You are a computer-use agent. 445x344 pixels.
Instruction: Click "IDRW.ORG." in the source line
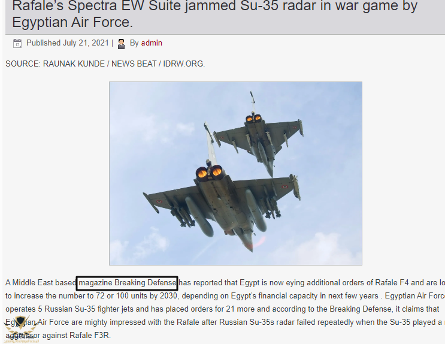pos(184,64)
